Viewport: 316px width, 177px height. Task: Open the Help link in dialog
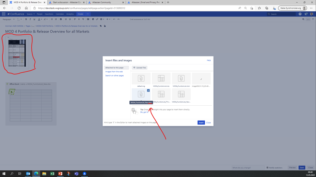point(209,60)
